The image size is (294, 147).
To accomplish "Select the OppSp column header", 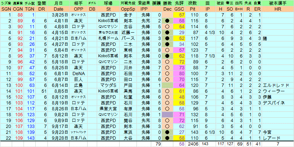I will 128,9.
